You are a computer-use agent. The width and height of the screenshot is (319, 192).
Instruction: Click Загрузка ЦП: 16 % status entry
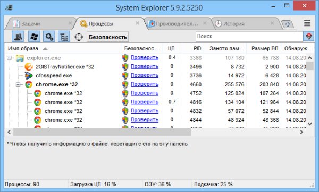93,184
